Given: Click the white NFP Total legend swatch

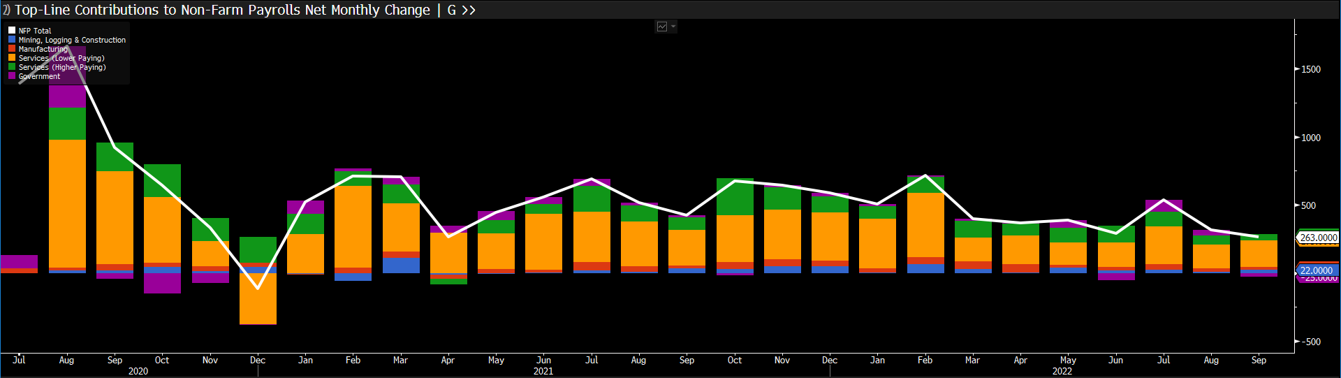Looking at the screenshot, I should coord(12,31).
